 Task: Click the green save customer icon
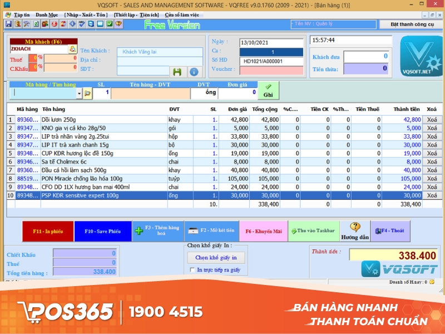click(x=177, y=72)
